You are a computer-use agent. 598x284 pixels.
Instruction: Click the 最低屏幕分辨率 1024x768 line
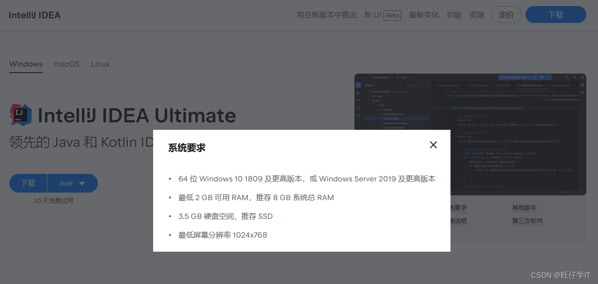point(222,235)
